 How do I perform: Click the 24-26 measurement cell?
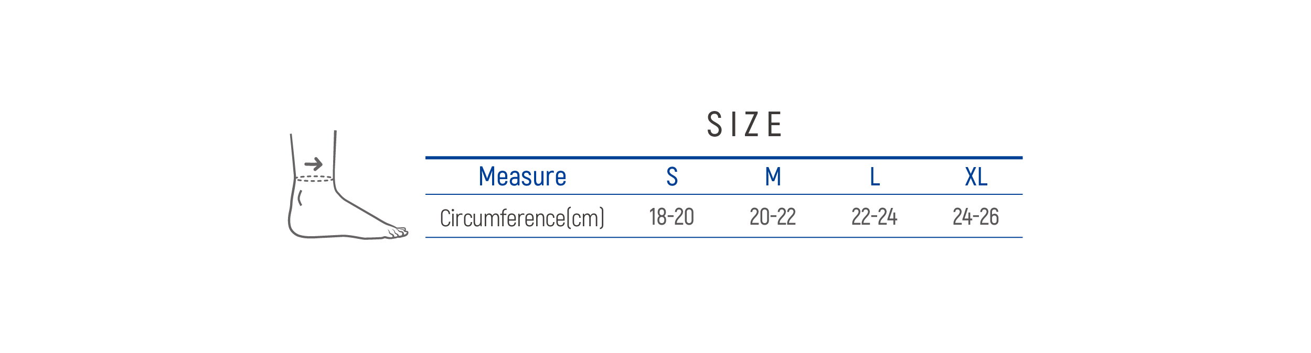pos(976,217)
